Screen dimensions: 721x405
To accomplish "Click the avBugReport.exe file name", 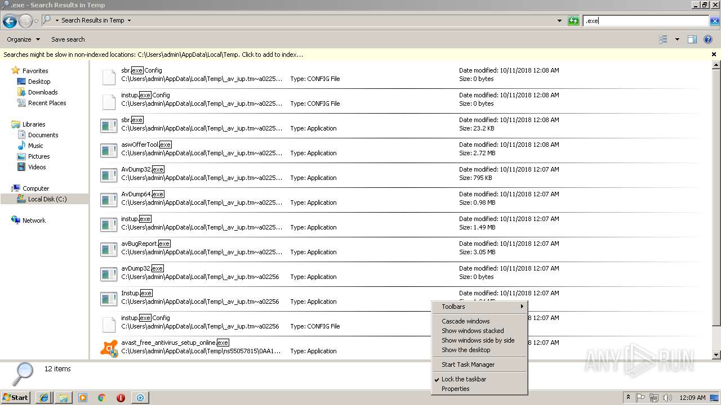I will [145, 244].
